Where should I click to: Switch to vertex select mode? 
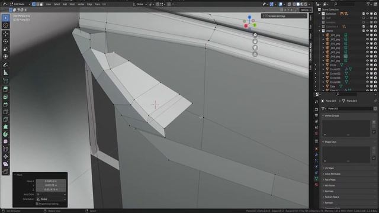click(x=34, y=4)
